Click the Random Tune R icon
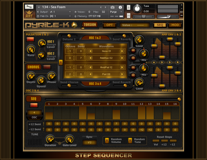 [x=130, y=140]
